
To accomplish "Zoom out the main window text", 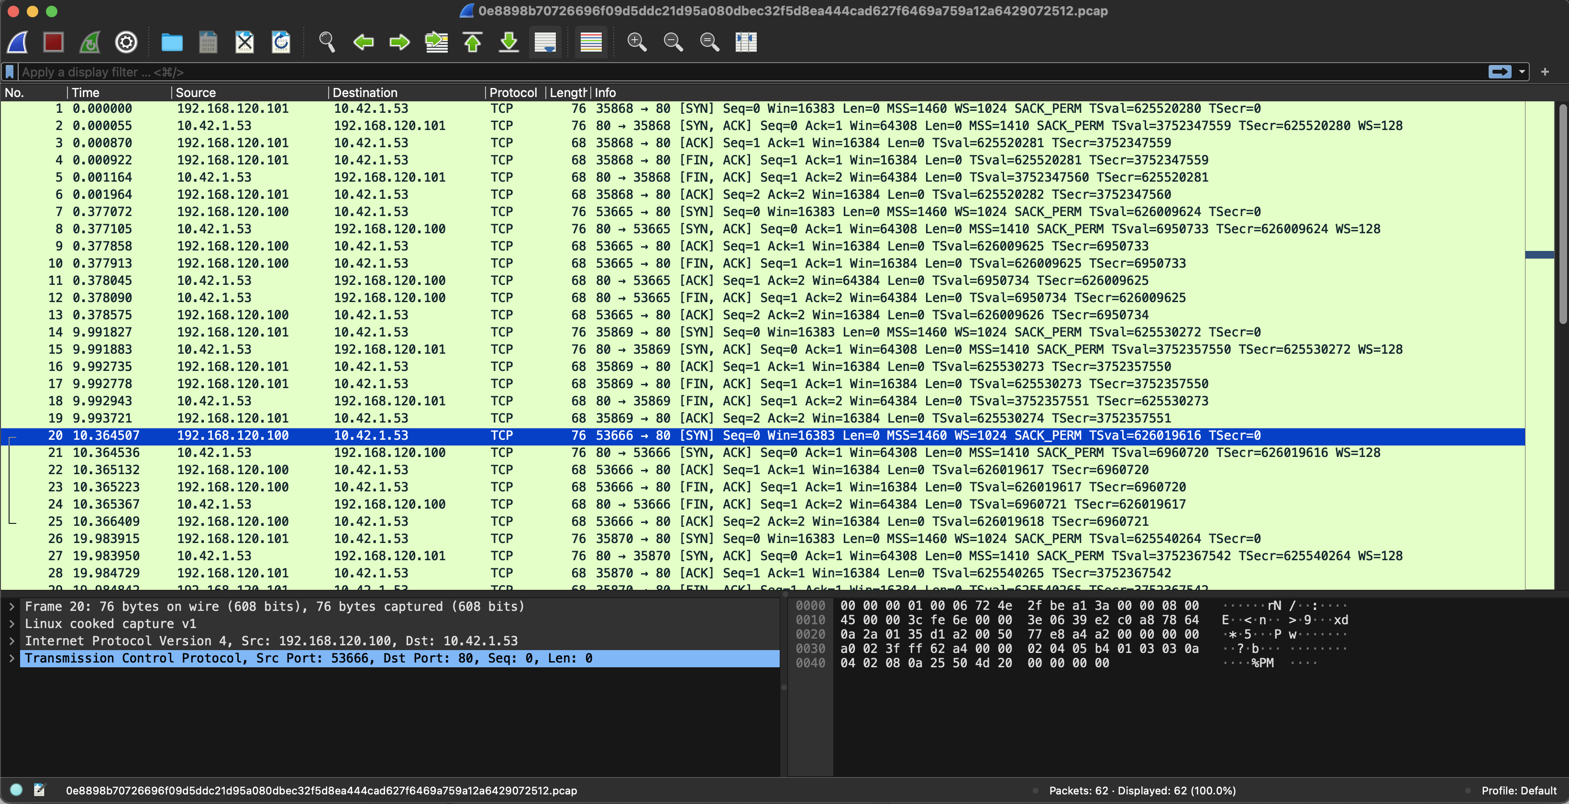I will click(x=674, y=42).
